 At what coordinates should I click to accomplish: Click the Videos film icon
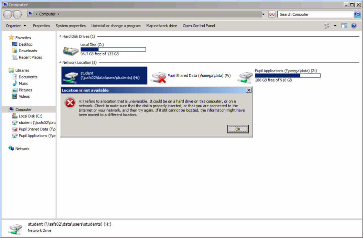pos(14,96)
